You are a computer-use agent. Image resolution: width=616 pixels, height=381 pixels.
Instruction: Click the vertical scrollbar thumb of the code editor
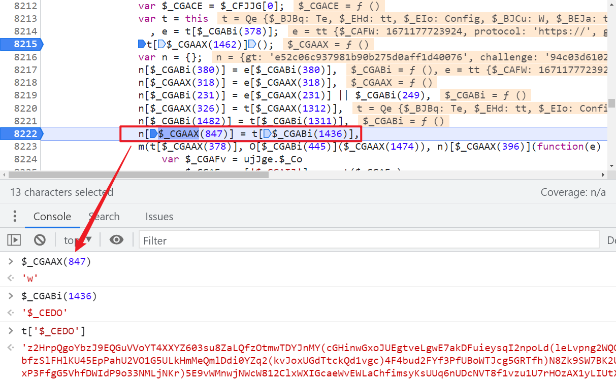tap(612, 103)
